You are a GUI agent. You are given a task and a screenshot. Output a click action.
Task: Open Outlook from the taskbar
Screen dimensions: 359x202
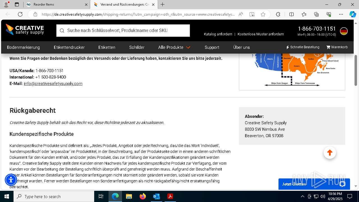tap(156, 196)
